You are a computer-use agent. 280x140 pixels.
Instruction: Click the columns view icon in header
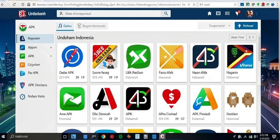[218, 13]
